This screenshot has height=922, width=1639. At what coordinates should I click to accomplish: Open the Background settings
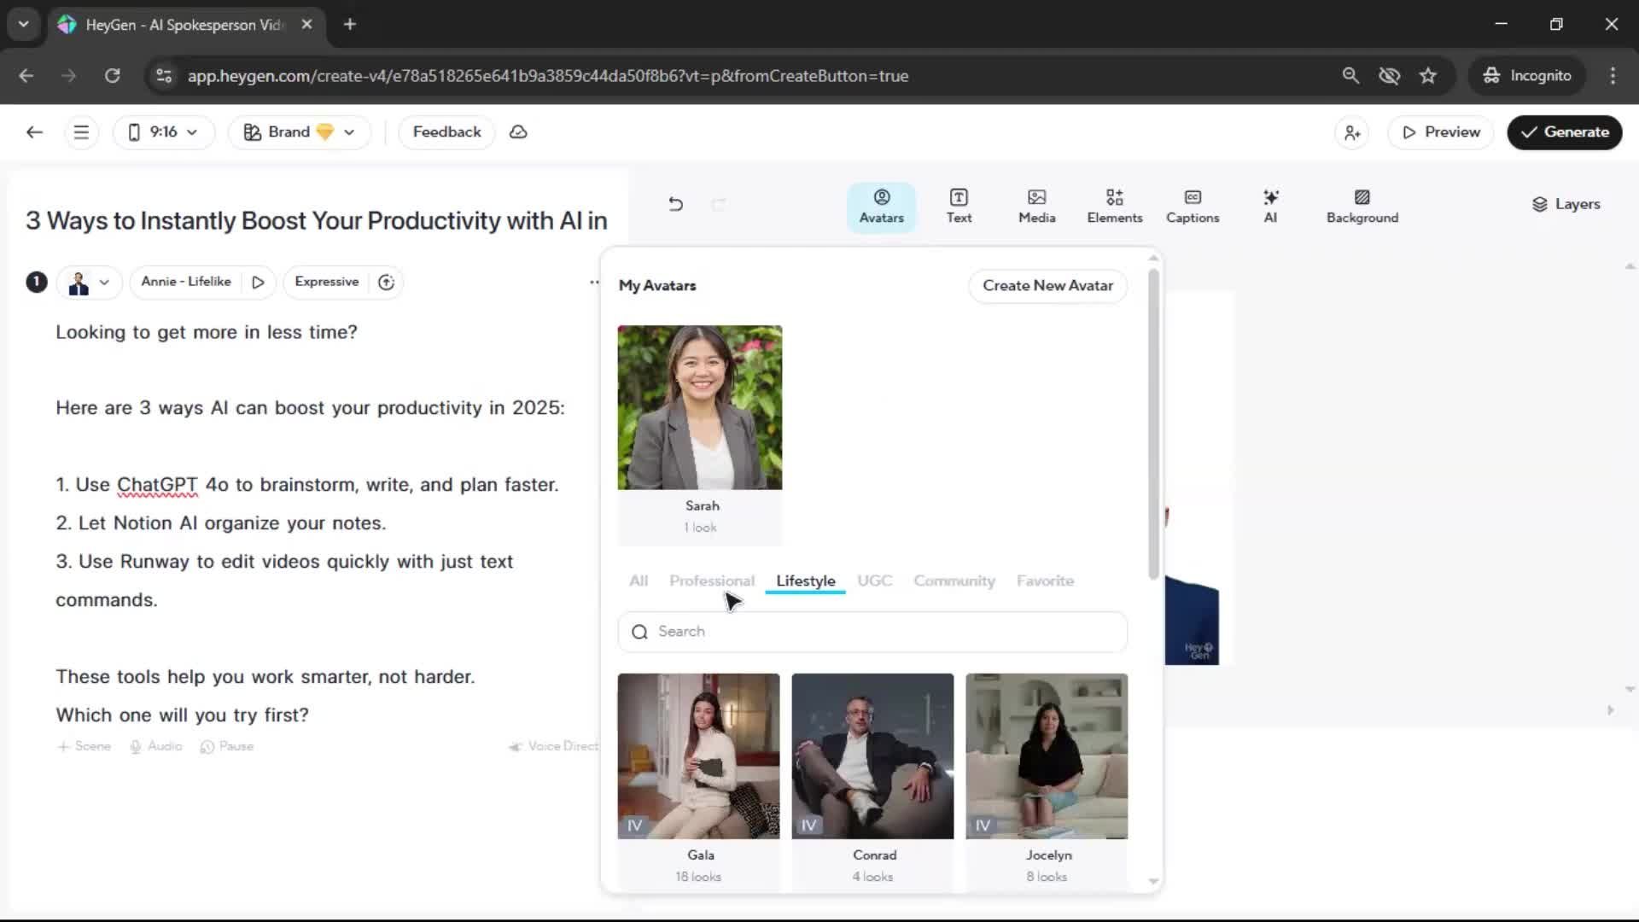pos(1362,206)
